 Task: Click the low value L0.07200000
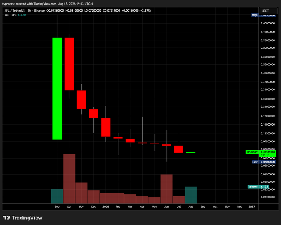click(93, 11)
